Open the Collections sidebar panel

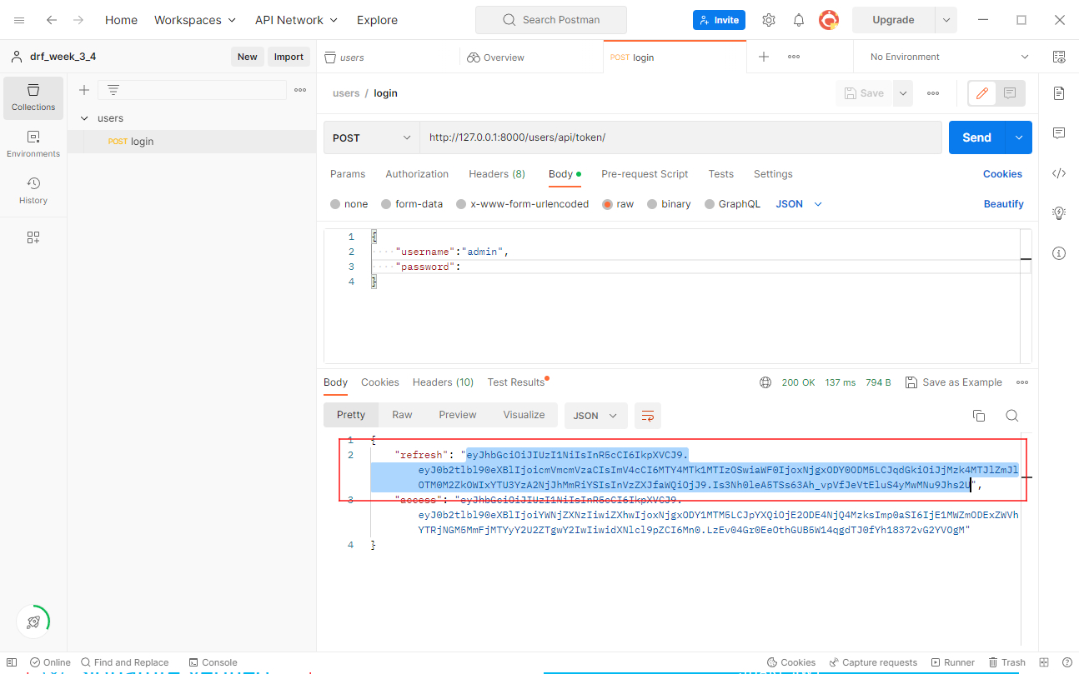click(33, 97)
